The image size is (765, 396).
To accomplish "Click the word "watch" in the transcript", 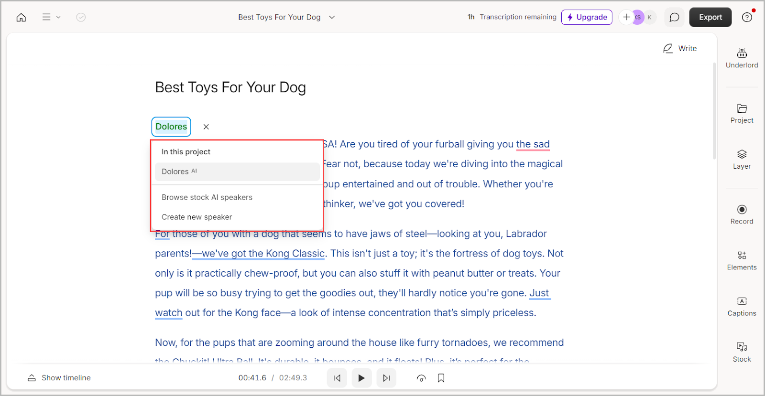I will click(x=168, y=313).
